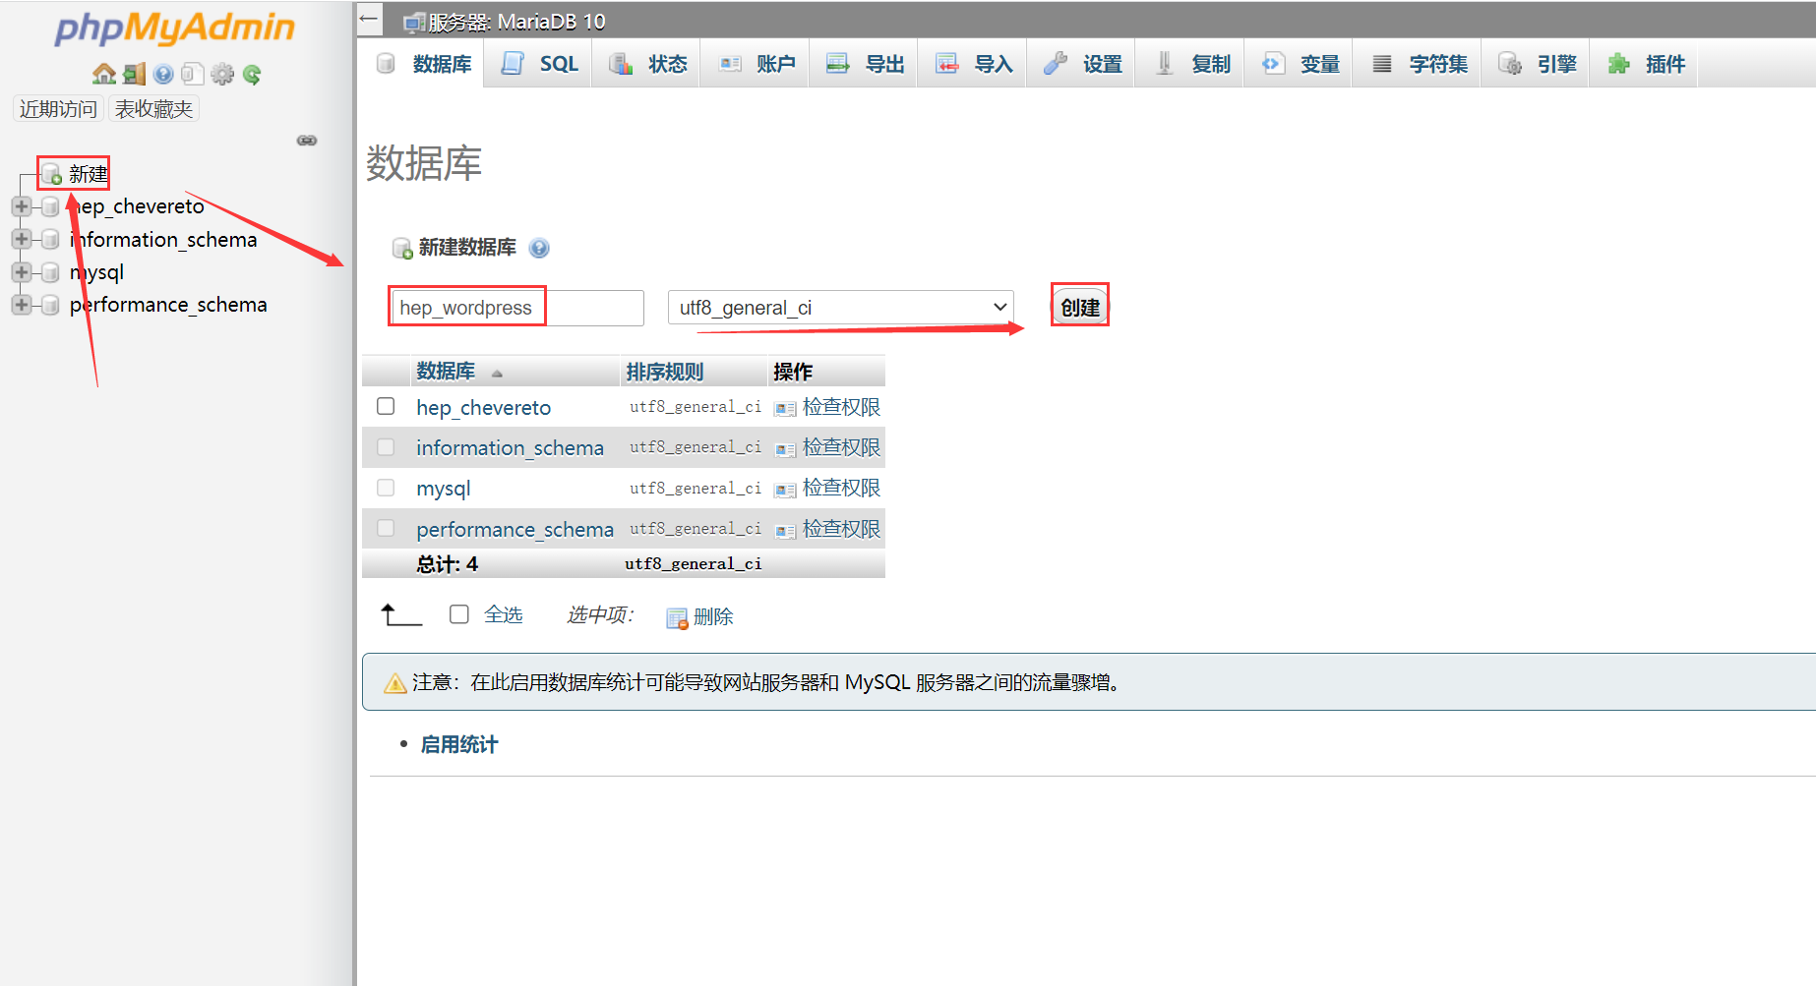Collapse sidebar with the left arrow icon
The width and height of the screenshot is (1816, 986).
click(369, 19)
